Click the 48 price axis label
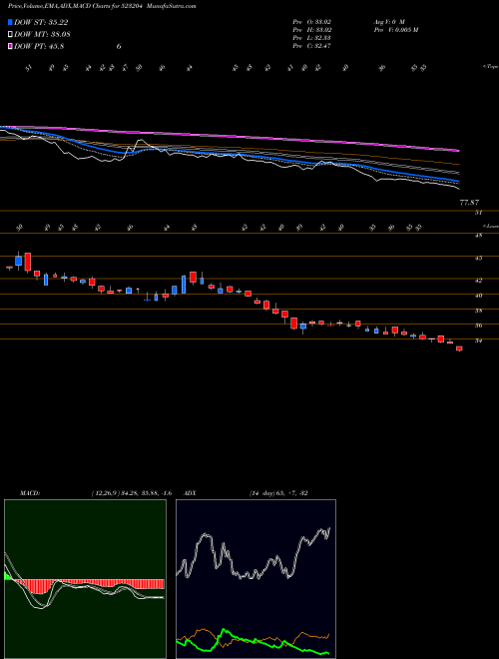The width and height of the screenshot is (499, 659). pyautogui.click(x=478, y=236)
